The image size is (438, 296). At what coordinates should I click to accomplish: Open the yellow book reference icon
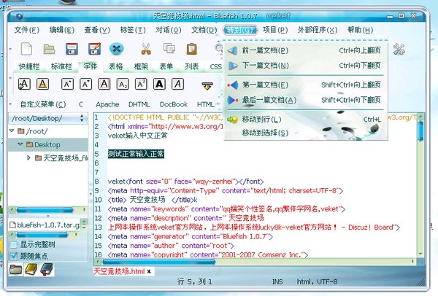coord(31,269)
